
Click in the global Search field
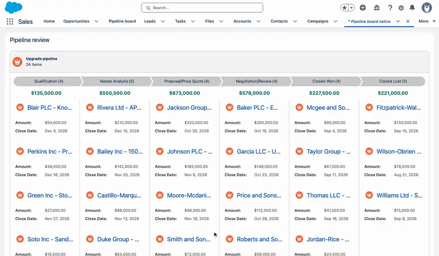pos(202,8)
